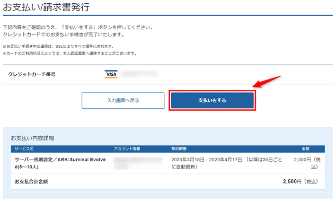Select the お支払い/請求書発行 page heading
The width and height of the screenshot is (336, 202).
tap(46, 7)
